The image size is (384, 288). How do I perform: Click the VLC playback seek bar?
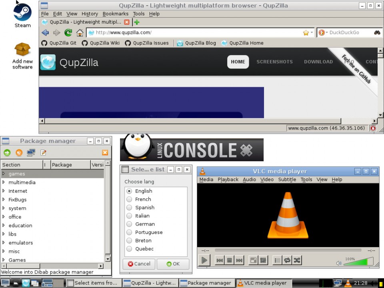click(288, 250)
